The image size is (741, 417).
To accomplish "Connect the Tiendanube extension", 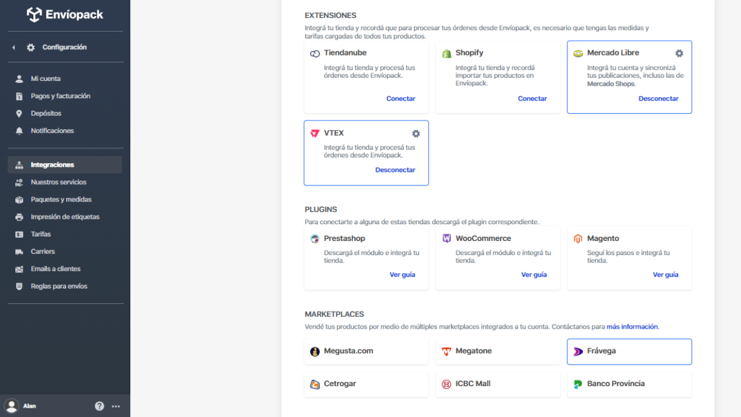I will pos(401,99).
